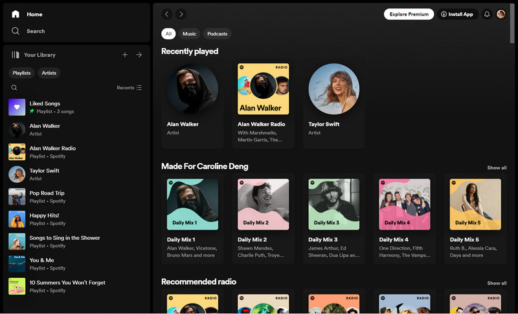Click the Daily Mix 4 title below cover
The image size is (518, 314).
pyautogui.click(x=394, y=240)
